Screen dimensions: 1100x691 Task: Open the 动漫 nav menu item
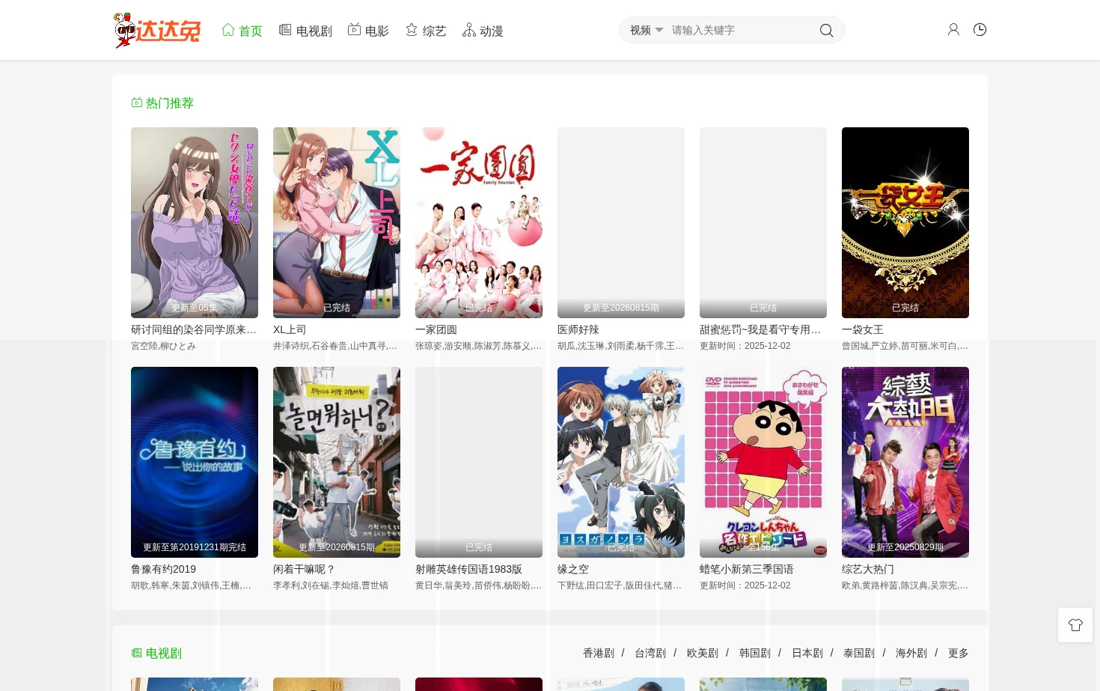[483, 31]
